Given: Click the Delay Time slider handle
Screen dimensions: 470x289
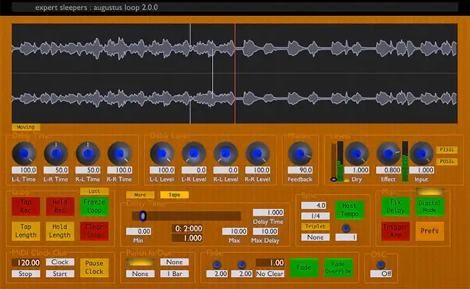Looking at the screenshot, I should 143,215.
